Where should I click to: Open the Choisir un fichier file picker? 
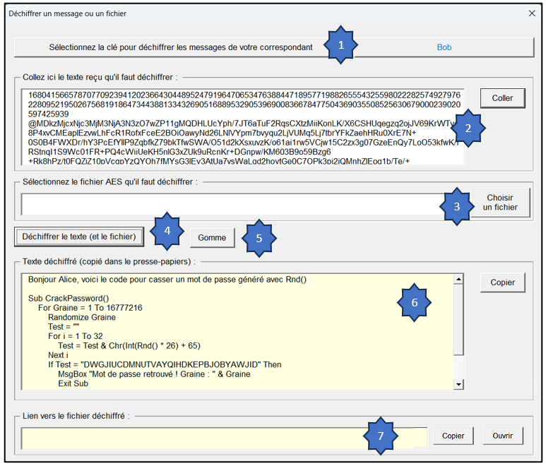[502, 203]
